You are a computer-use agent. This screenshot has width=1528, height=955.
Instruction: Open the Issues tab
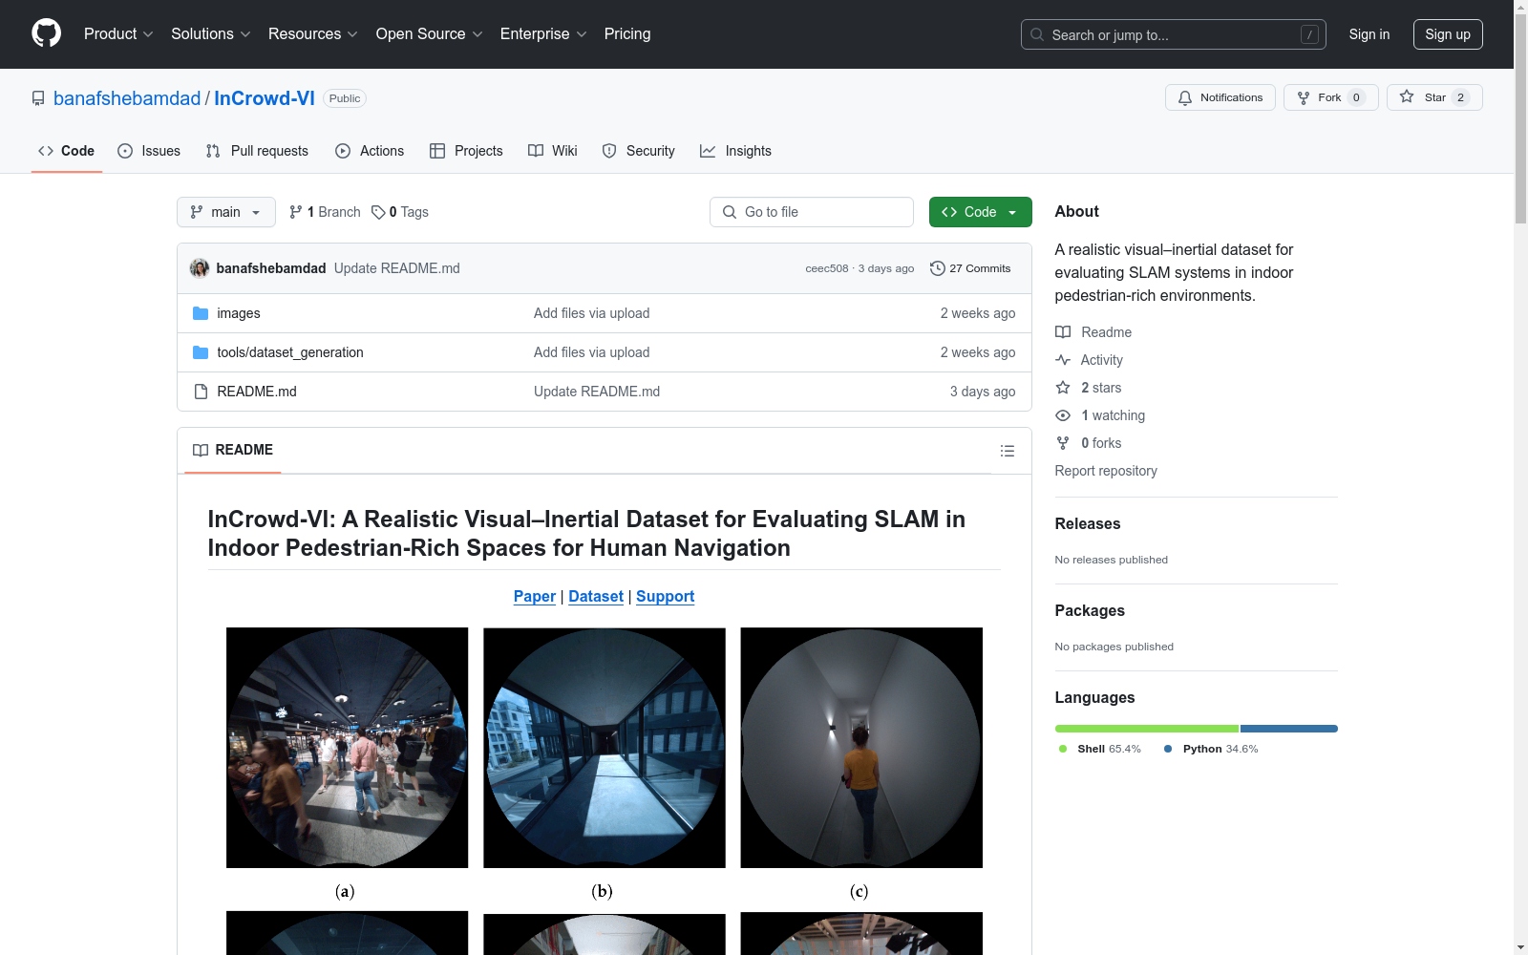[x=149, y=151]
